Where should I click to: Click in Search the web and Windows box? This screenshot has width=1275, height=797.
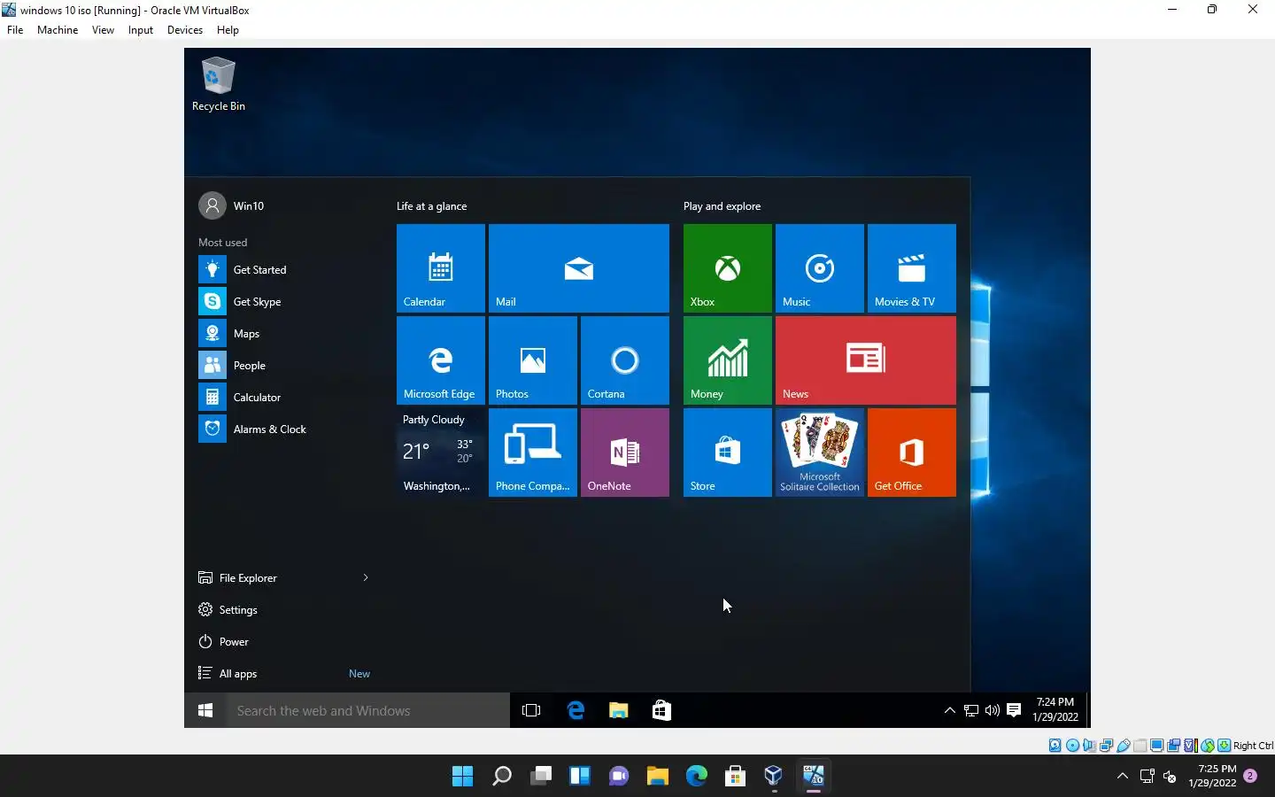tap(368, 710)
